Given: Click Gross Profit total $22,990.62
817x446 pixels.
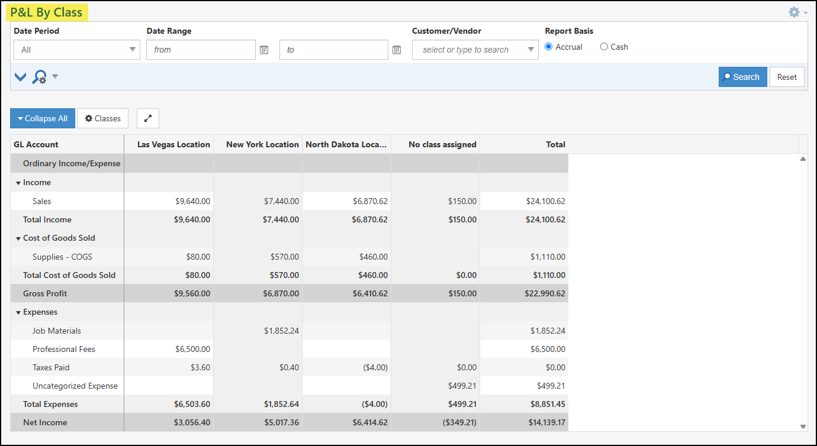Looking at the screenshot, I should click(x=545, y=293).
